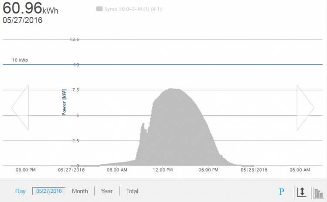Switch to the Total view tab
The width and height of the screenshot is (327, 202).
point(132,191)
